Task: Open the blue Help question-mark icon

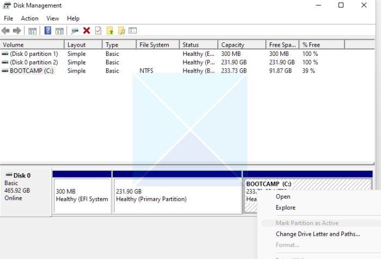Action: click(x=48, y=30)
